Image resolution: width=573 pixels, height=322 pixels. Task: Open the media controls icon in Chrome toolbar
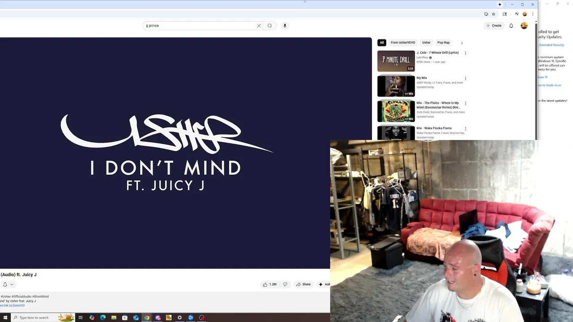517,14
